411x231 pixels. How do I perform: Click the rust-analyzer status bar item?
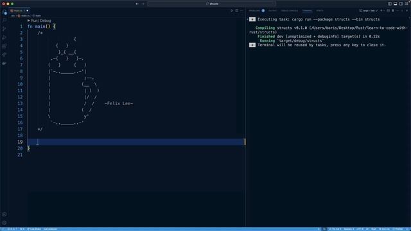[x=50, y=229]
